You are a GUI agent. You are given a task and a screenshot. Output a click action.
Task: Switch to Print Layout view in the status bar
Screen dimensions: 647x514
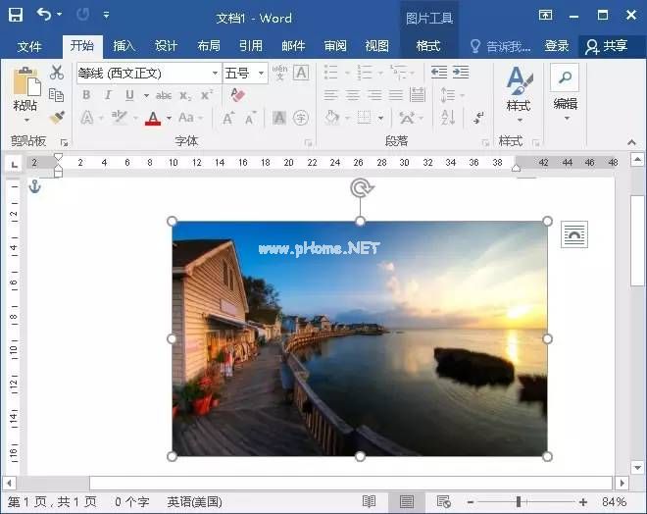[x=407, y=501]
